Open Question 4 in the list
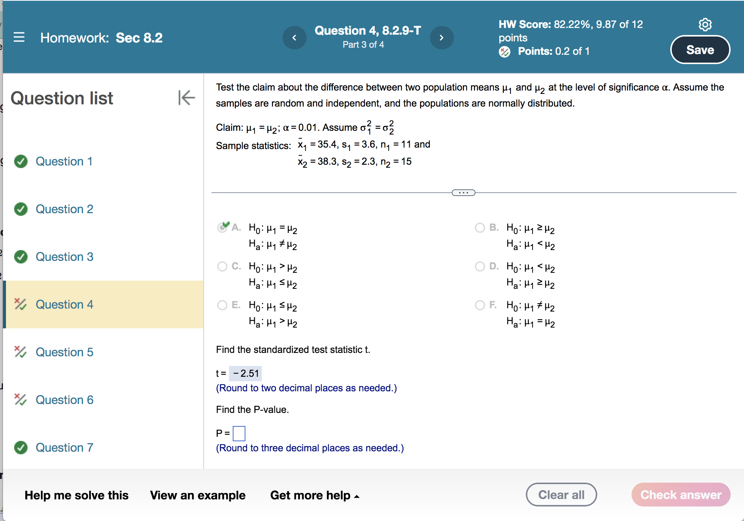Viewport: 744px width, 521px height. (x=64, y=304)
